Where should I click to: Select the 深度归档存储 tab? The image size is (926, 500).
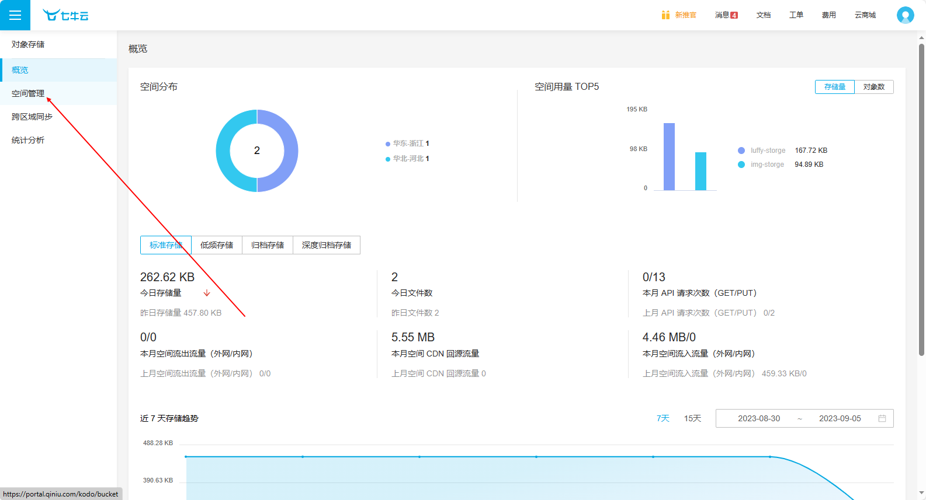click(327, 245)
